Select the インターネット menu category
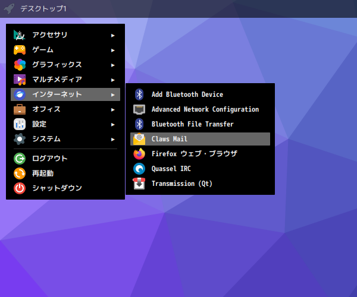This screenshot has width=357, height=297. tap(65, 94)
